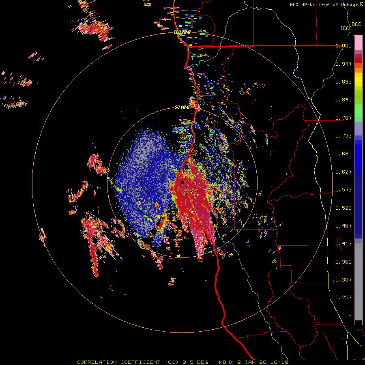
Task: Select the 0.627 scale value
Action: (344, 172)
